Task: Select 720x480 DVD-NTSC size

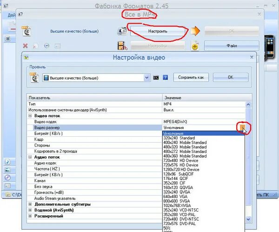Action: tap(204, 219)
